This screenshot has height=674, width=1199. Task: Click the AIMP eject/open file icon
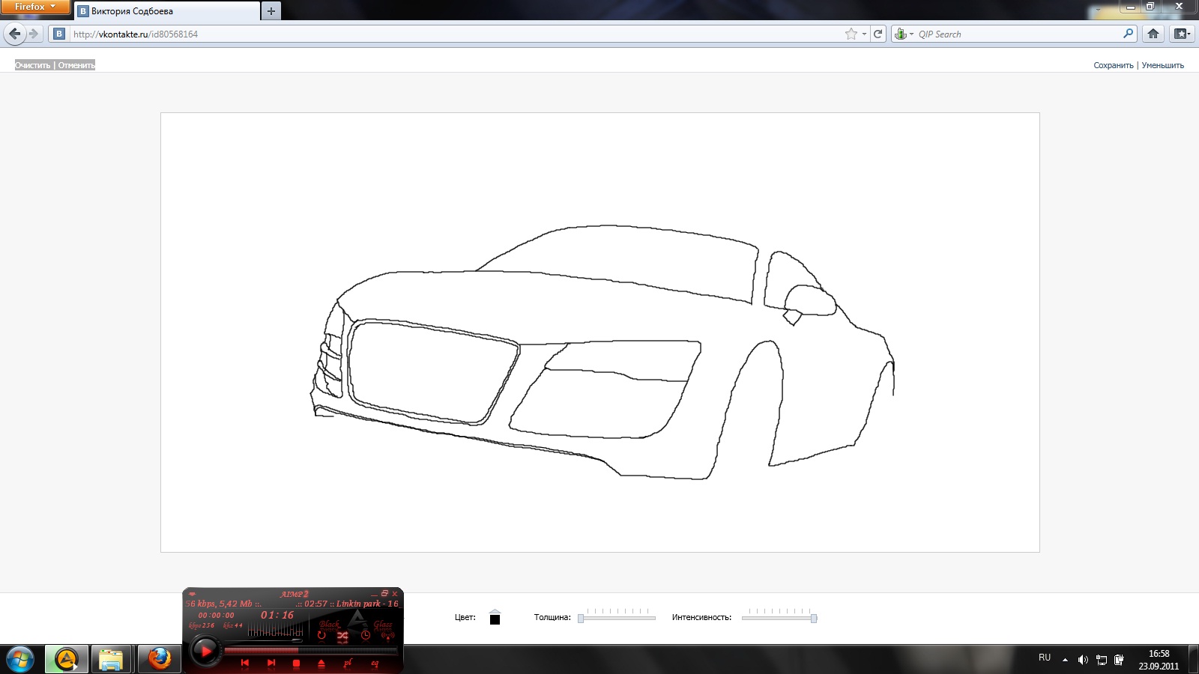(x=321, y=664)
